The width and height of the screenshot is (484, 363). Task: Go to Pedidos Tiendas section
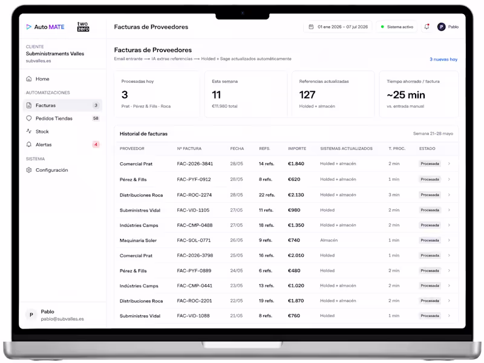click(62, 118)
